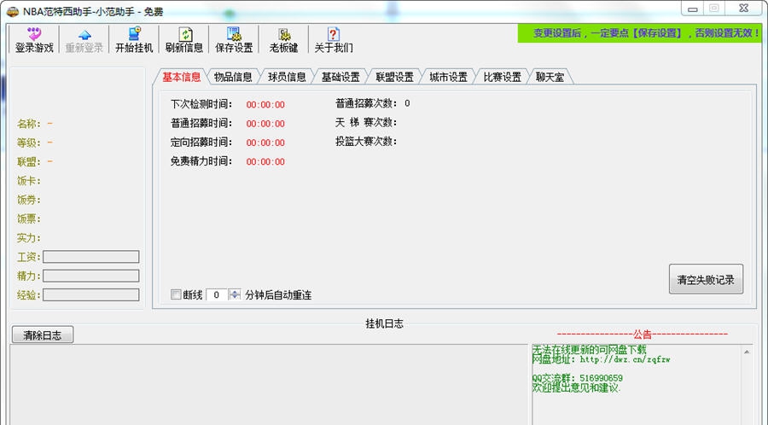Image resolution: width=768 pixels, height=425 pixels.
Task: Click the QQ交流群: 516990659 text
Action: pyautogui.click(x=578, y=378)
